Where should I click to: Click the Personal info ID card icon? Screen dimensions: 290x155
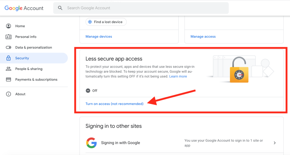[8, 37]
